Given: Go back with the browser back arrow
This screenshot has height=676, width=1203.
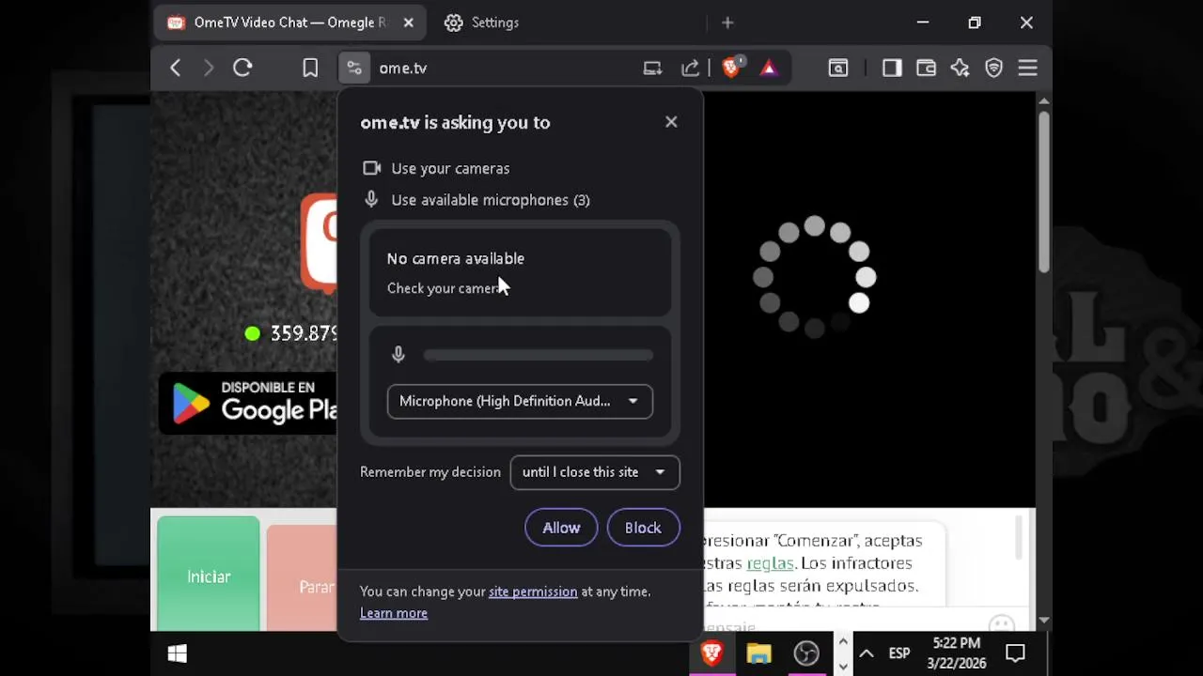Looking at the screenshot, I should pos(175,68).
